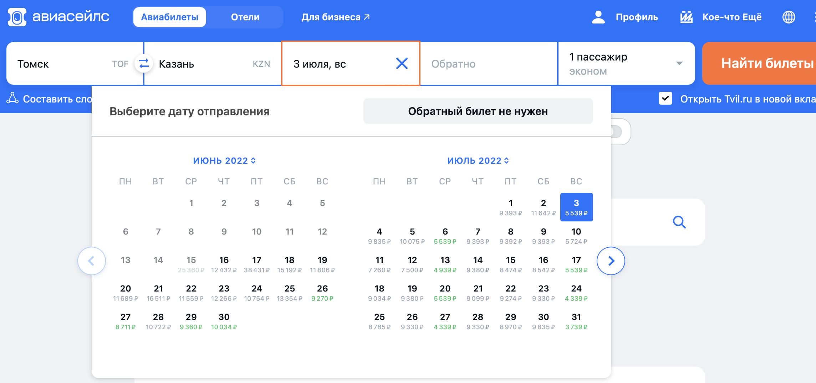
Task: Select June 26 priced 9 270 ₽
Action: (322, 293)
